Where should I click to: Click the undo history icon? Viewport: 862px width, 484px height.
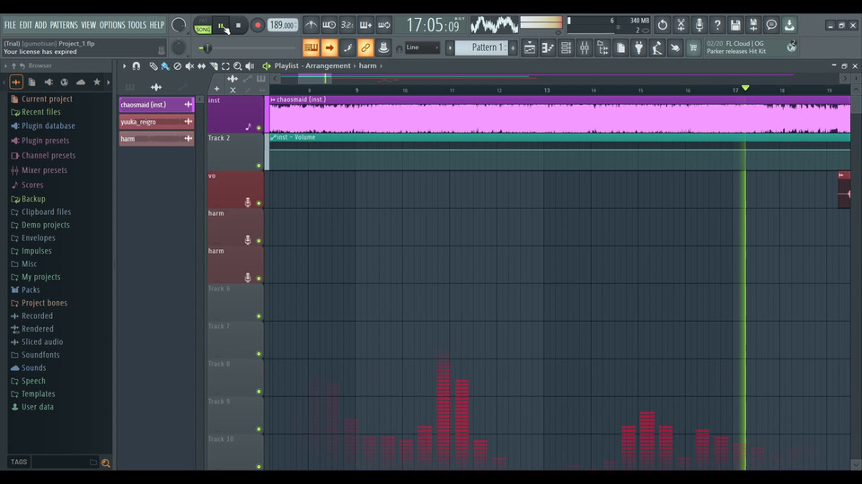pos(663,25)
